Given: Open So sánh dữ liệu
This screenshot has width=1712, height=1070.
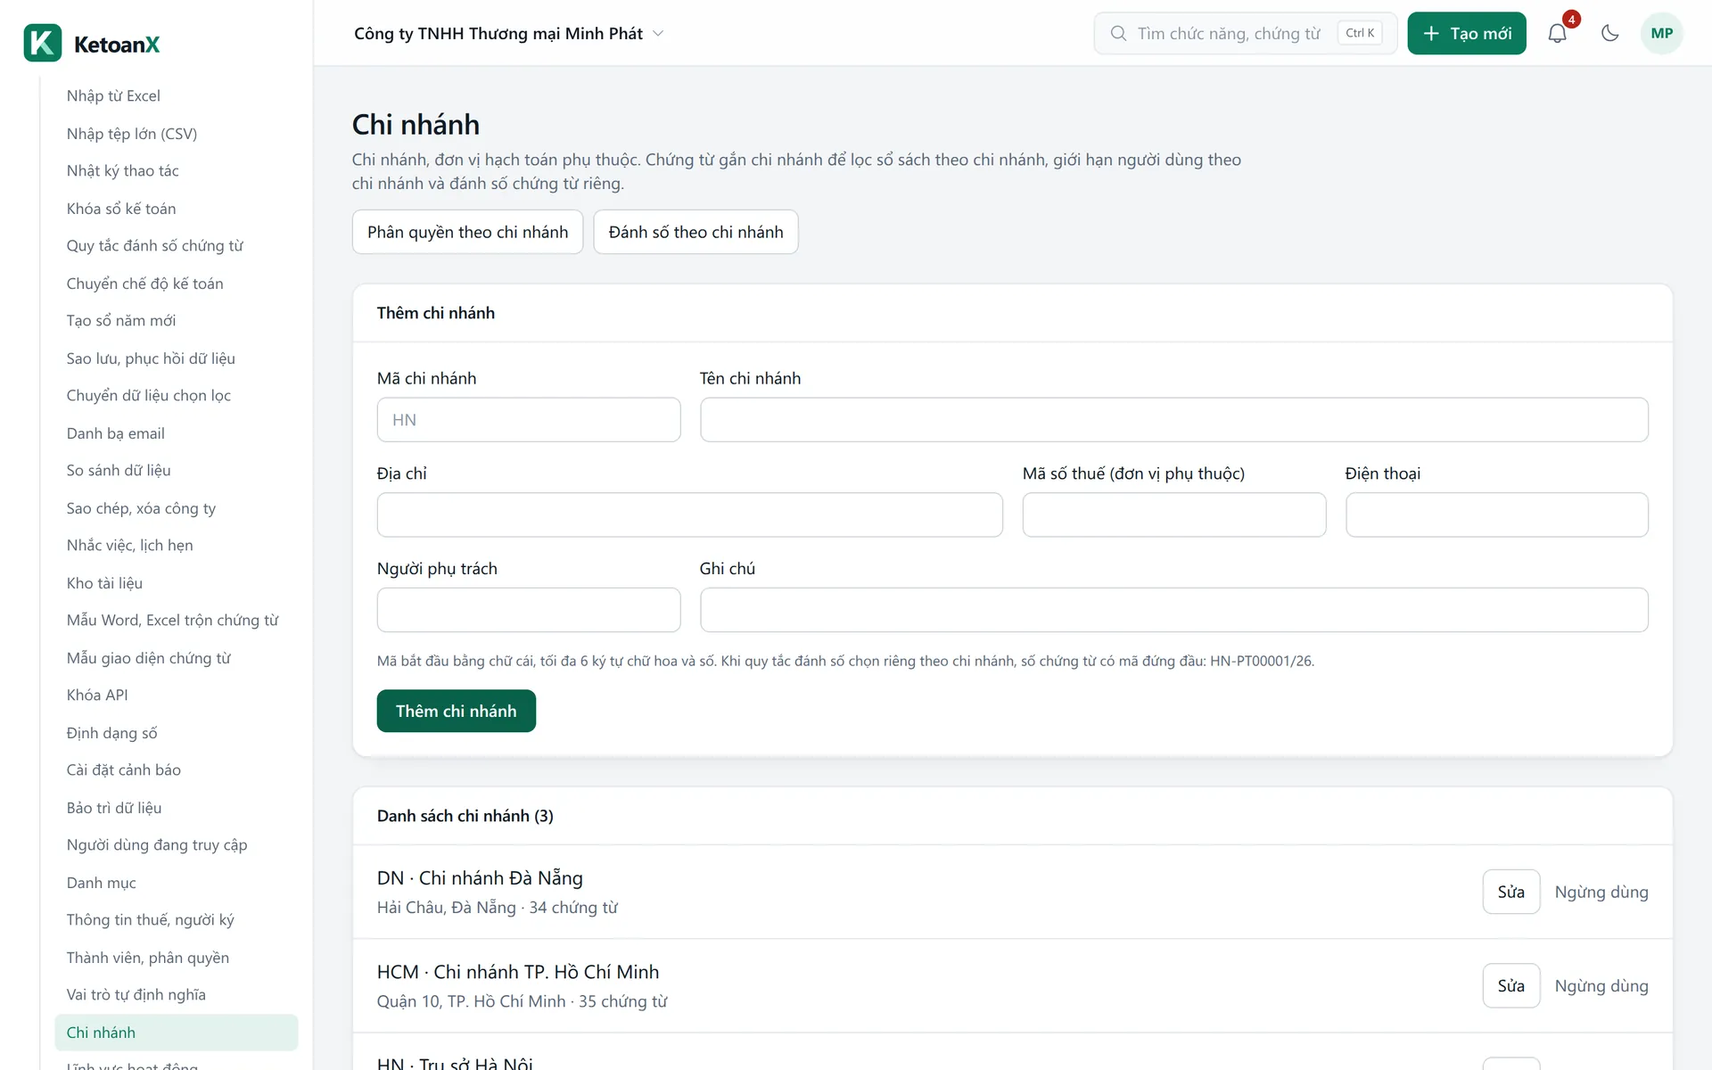Looking at the screenshot, I should (177, 470).
